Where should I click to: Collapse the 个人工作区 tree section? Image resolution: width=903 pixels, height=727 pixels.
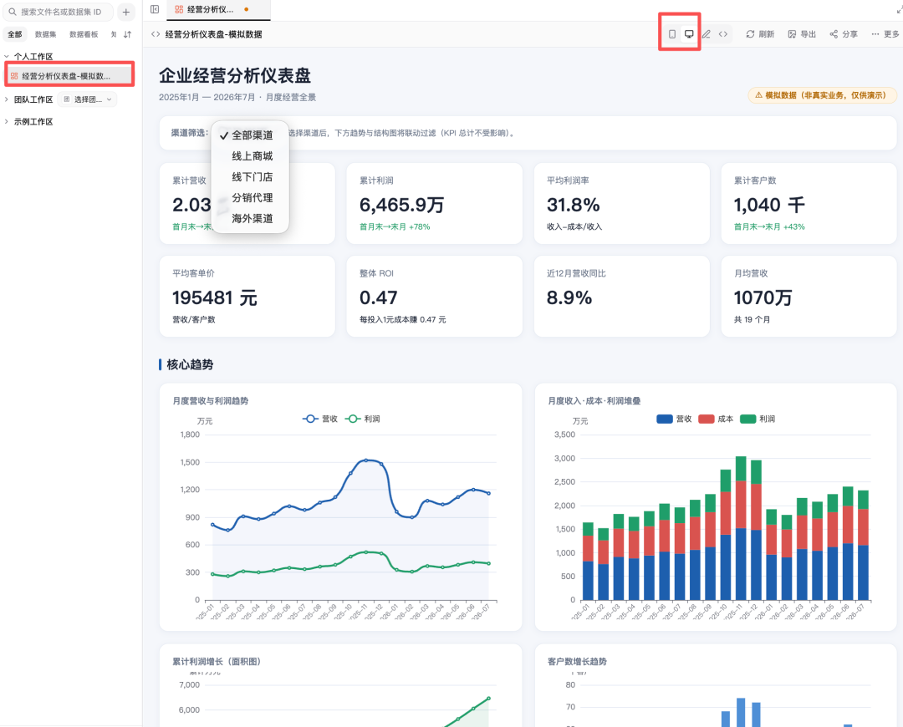pyautogui.click(x=7, y=57)
